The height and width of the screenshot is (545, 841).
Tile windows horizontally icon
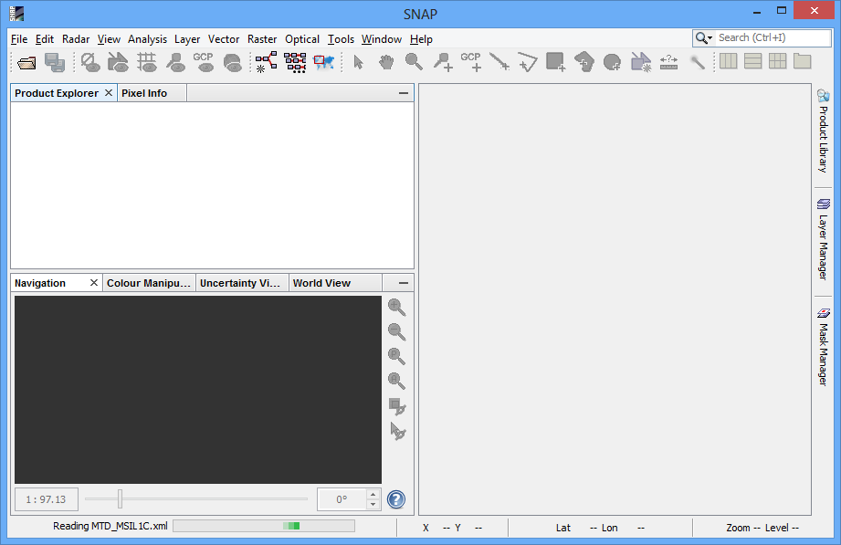click(729, 61)
